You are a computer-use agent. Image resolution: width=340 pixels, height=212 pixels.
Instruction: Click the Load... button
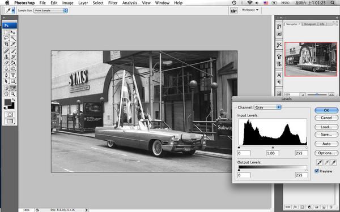click(326, 127)
